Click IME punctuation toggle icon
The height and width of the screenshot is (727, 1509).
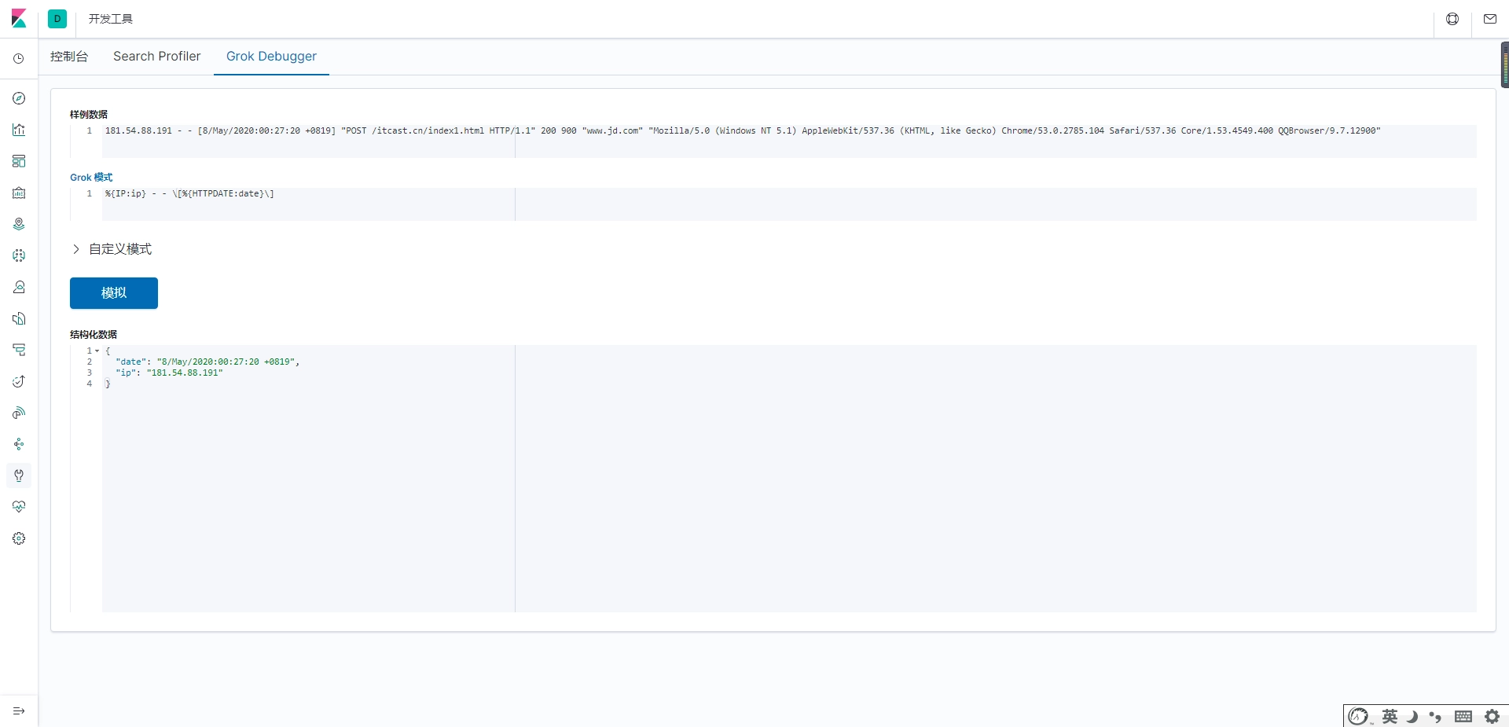1436,716
